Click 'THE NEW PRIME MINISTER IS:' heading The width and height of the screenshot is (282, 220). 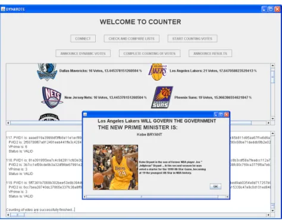[137, 127]
